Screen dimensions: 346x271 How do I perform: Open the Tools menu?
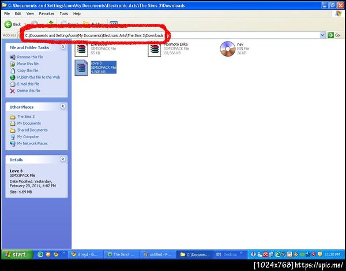click(64, 14)
